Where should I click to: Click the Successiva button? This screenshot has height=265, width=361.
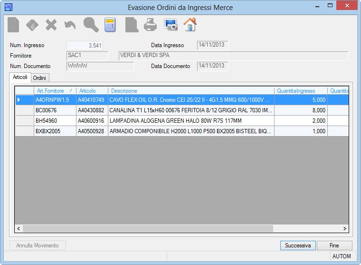[298, 245]
